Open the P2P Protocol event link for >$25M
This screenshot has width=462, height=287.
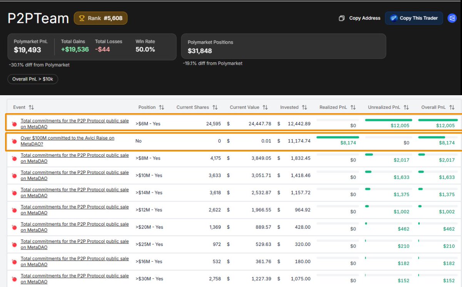tap(75, 244)
